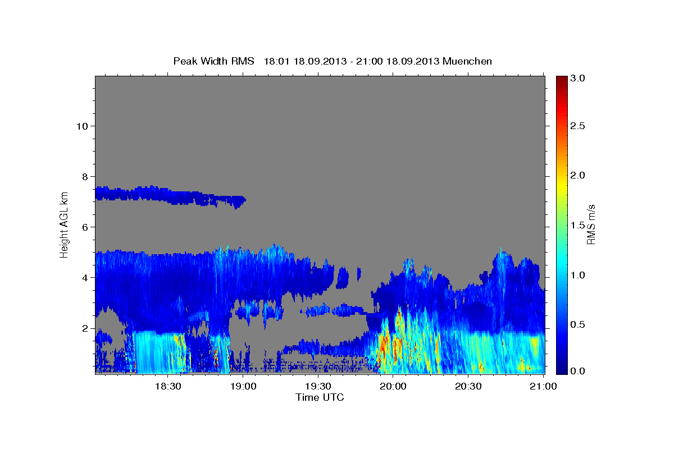The height and width of the screenshot is (449, 674).
Task: Click the colorbar value 2.0
Action: [x=579, y=175]
